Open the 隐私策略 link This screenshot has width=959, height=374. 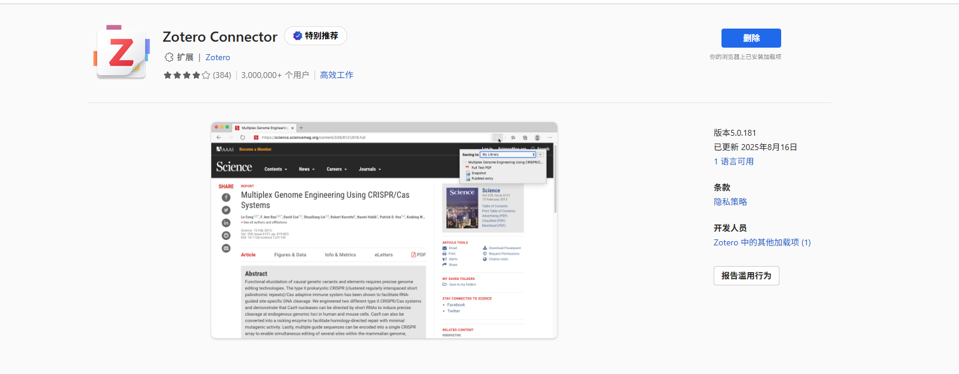(730, 202)
